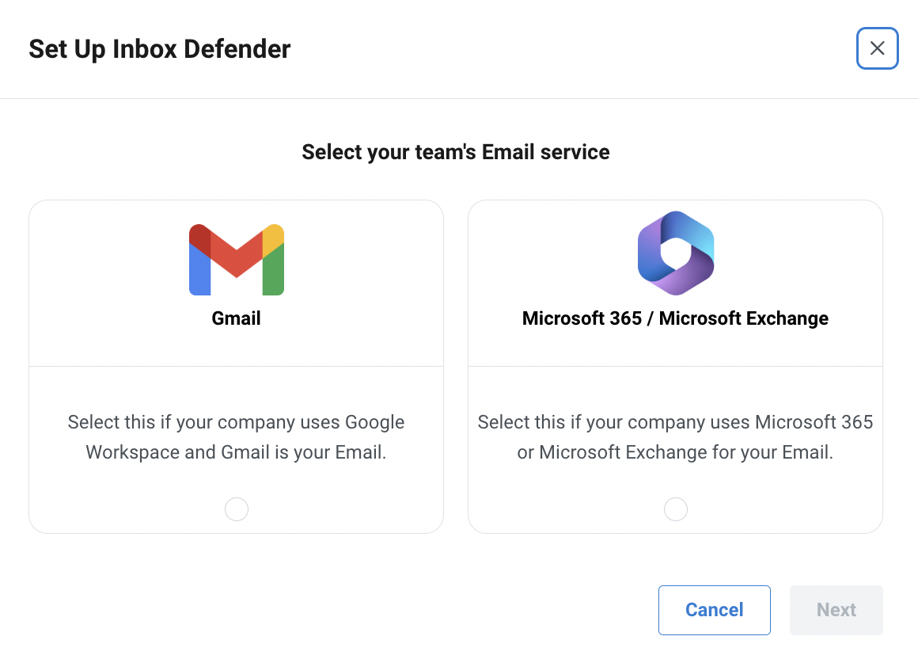
Task: Click the Microsoft 365 / Microsoft Exchange label
Action: point(675,318)
